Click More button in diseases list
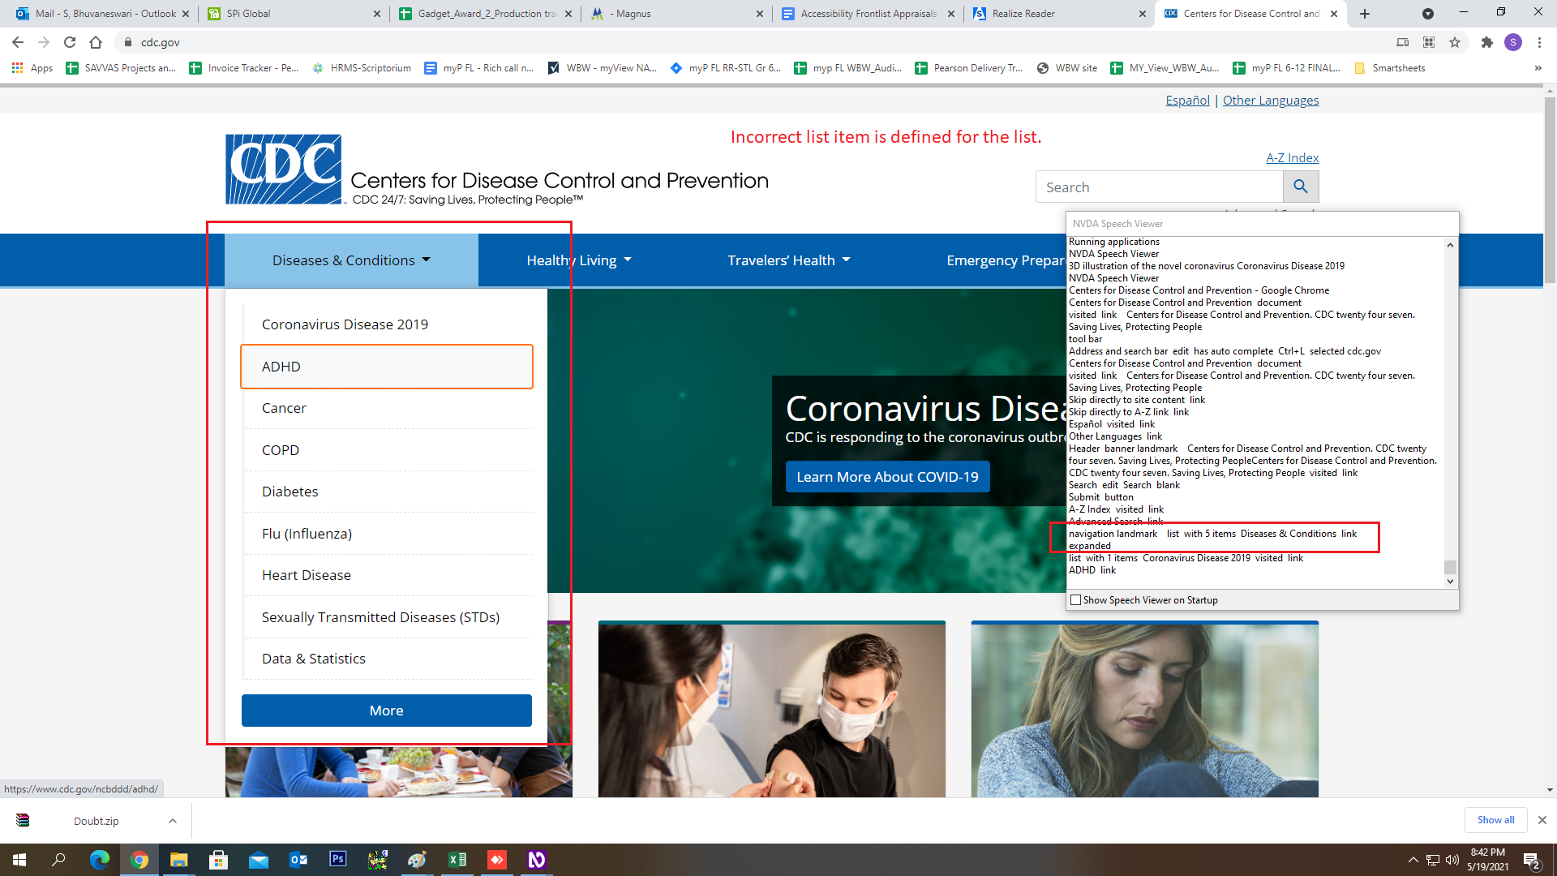 [x=386, y=709]
